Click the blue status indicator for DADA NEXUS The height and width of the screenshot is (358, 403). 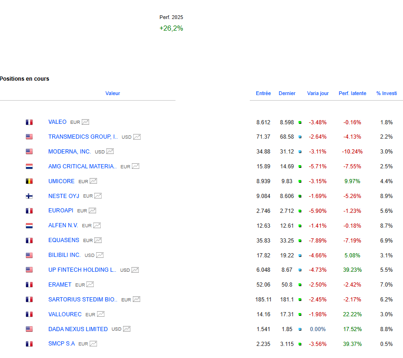pos(300,329)
